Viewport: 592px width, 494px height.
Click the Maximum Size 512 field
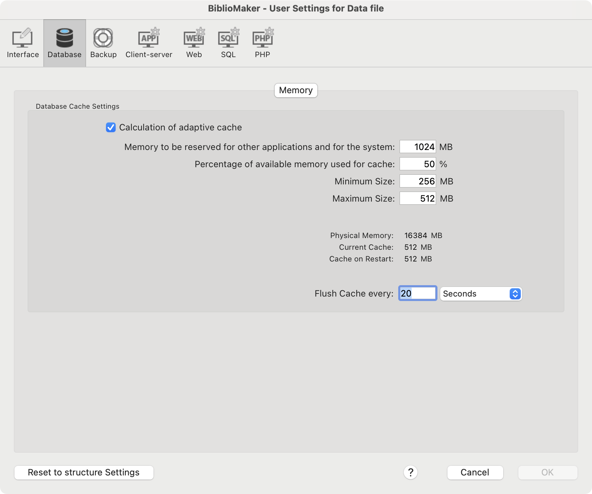[417, 198]
